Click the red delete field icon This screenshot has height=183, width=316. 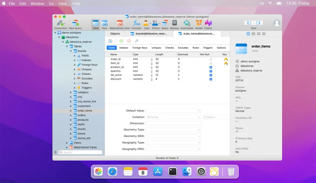click(x=129, y=41)
